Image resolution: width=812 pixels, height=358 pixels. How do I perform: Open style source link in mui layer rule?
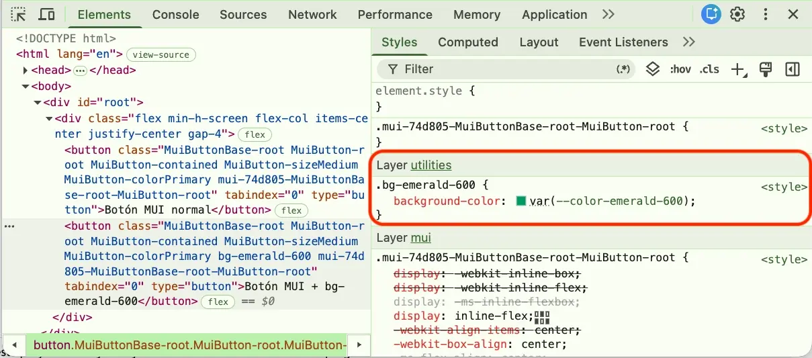[784, 259]
